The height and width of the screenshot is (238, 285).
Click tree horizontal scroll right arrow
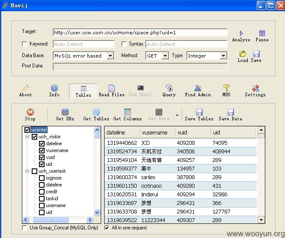click(90, 220)
